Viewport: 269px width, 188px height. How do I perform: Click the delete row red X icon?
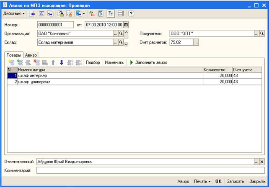[x=36, y=62]
